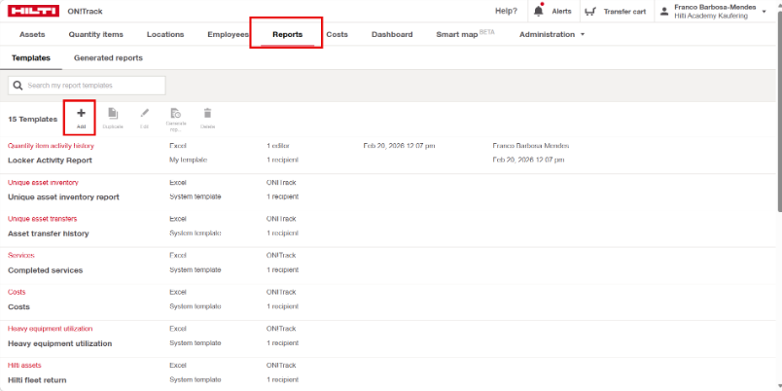The height and width of the screenshot is (391, 782).
Task: Open the Unique asset inventory link
Action: click(x=43, y=183)
